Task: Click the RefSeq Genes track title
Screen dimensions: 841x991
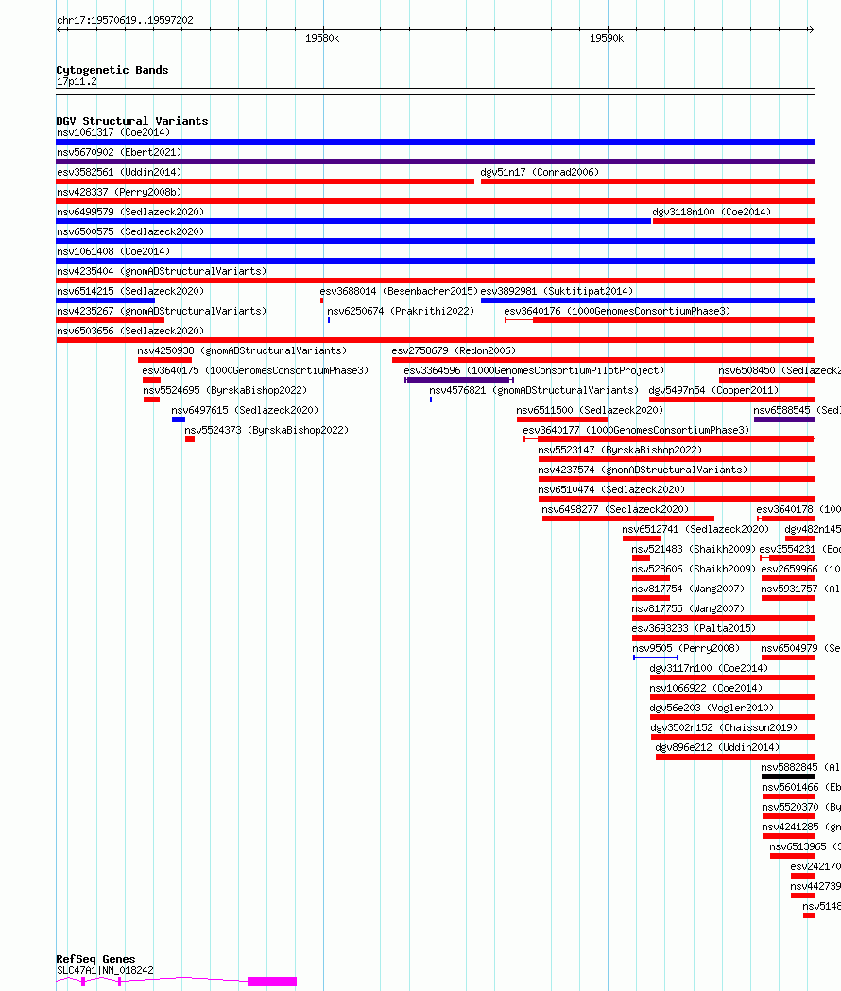Action: pos(95,959)
